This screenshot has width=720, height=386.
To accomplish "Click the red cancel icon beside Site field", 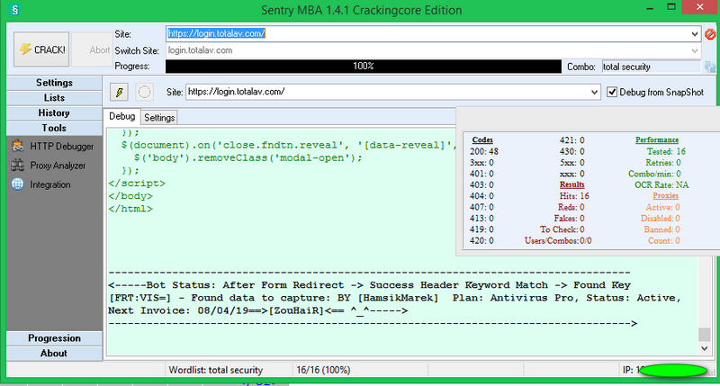I will (710, 34).
